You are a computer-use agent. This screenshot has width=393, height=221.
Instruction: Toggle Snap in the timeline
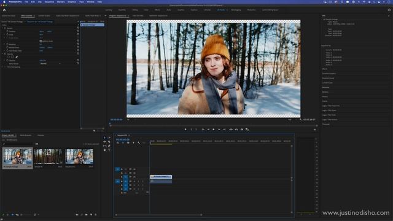point(123,143)
